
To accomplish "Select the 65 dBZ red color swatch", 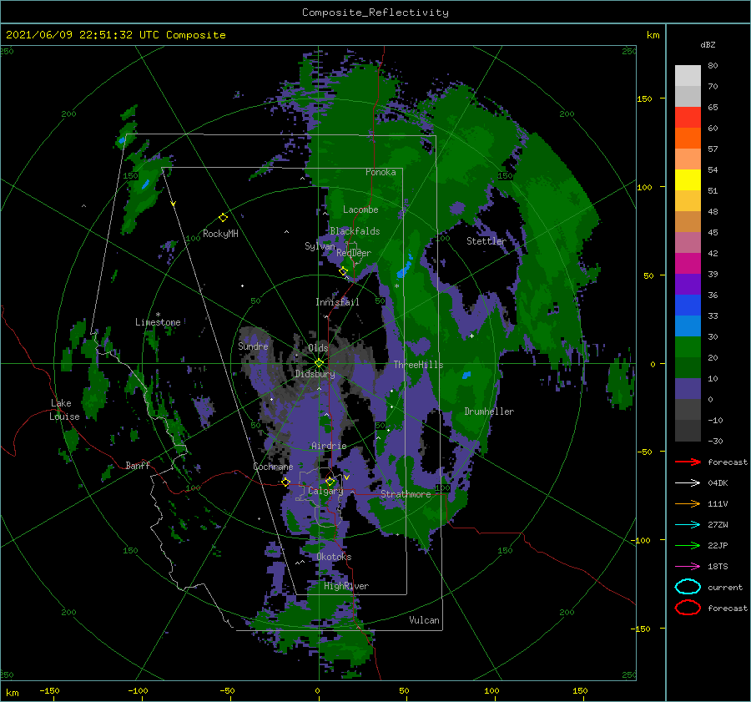I will (688, 118).
